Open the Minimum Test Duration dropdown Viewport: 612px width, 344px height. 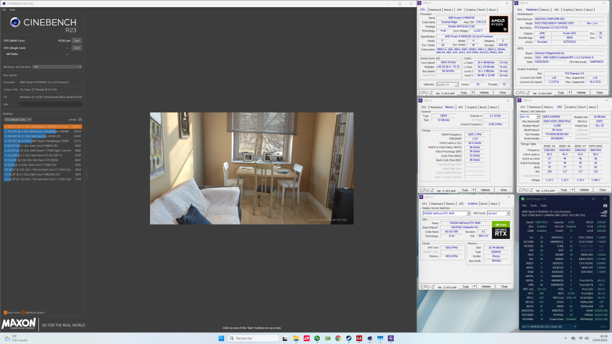click(x=57, y=67)
